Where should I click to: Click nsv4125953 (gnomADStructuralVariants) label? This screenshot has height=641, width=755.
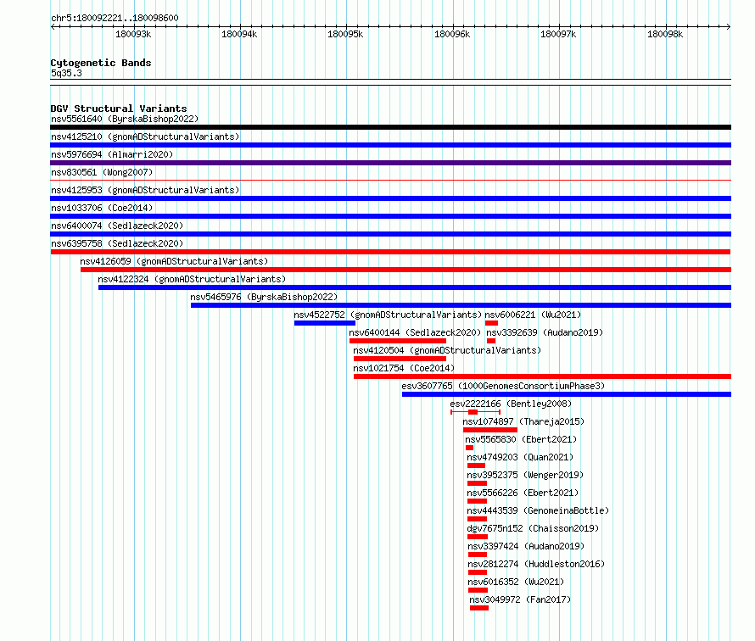tap(145, 190)
